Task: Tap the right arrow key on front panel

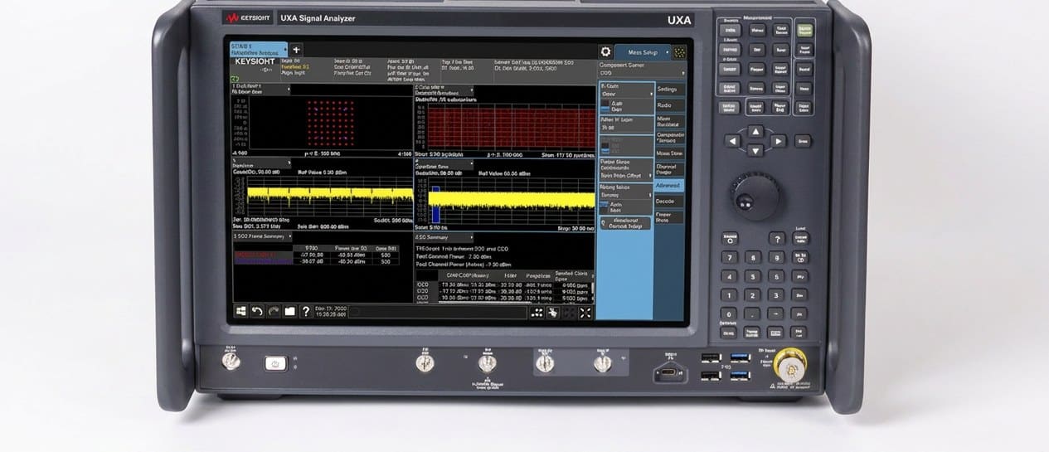Action: (778, 141)
